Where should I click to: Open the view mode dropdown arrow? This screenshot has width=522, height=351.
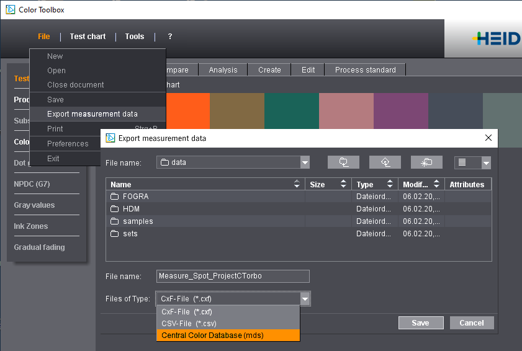486,163
